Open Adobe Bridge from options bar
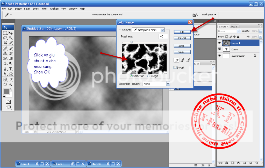 (195, 15)
